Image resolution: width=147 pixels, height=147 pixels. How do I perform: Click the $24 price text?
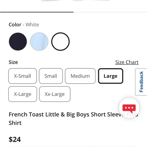pyautogui.click(x=15, y=139)
